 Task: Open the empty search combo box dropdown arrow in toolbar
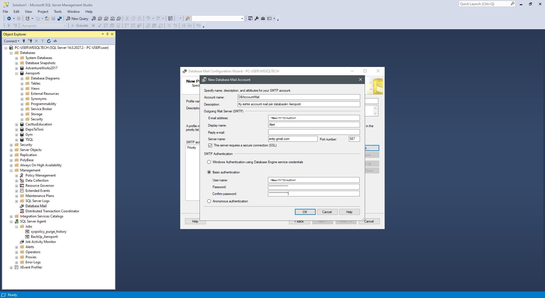point(242,18)
